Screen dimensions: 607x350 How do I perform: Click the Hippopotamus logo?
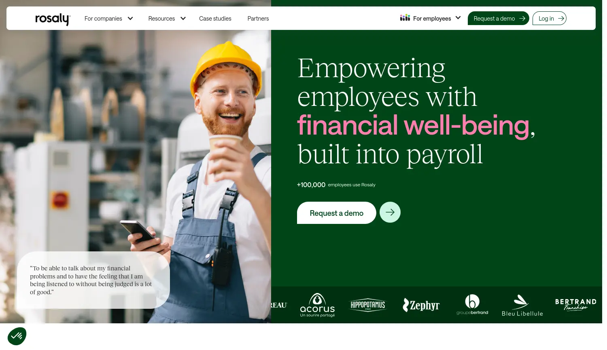pos(368,305)
